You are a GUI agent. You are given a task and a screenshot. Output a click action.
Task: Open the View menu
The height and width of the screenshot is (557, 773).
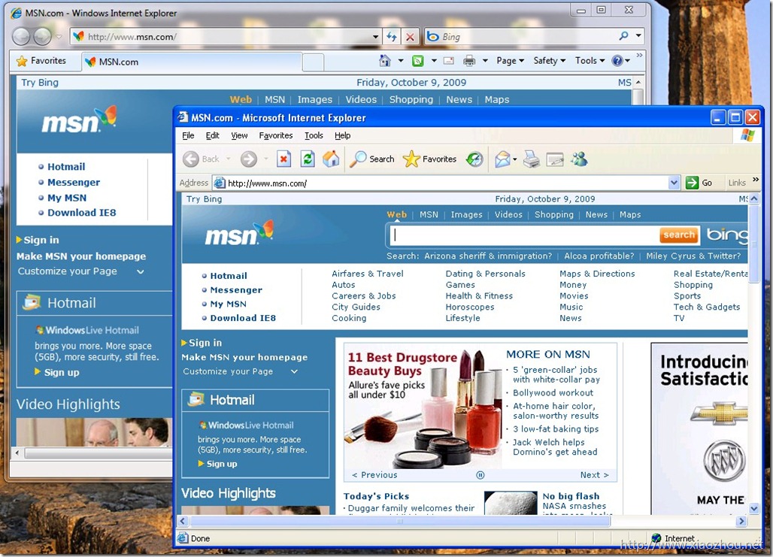tap(239, 135)
